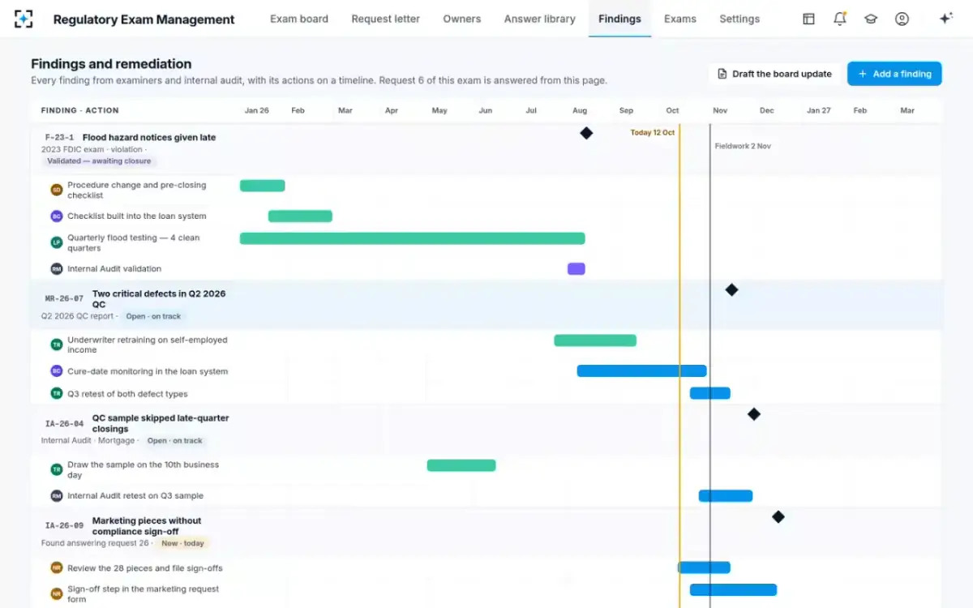This screenshot has width=973, height=608.
Task: Select the Findings tab
Action: [619, 19]
